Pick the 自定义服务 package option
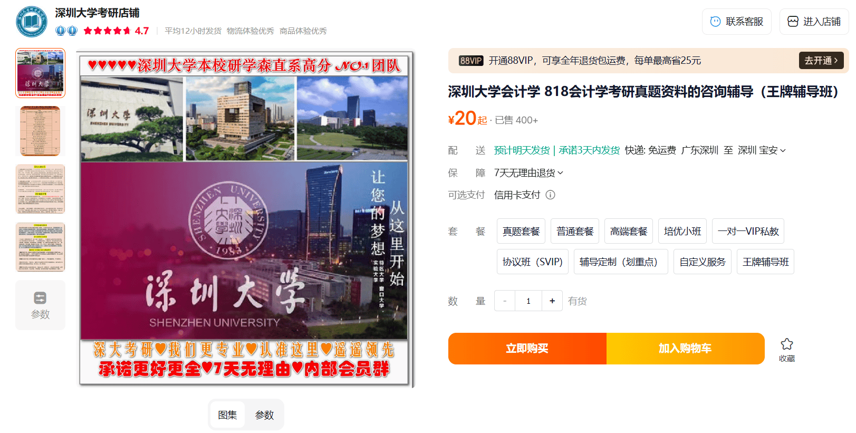Screen dimensions: 856x433 [703, 262]
